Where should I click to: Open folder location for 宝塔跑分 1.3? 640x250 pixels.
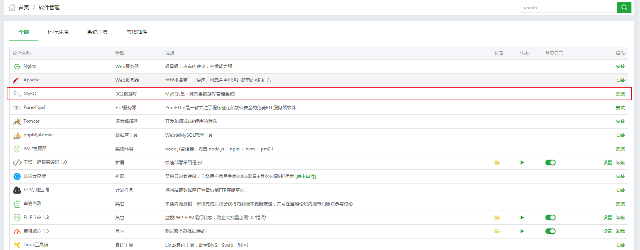click(x=497, y=231)
